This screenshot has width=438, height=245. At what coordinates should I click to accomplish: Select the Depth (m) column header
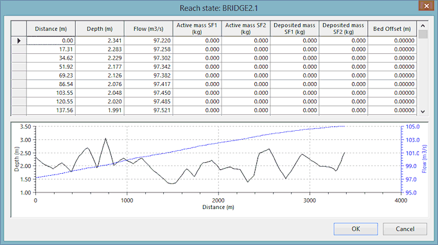[100, 29]
